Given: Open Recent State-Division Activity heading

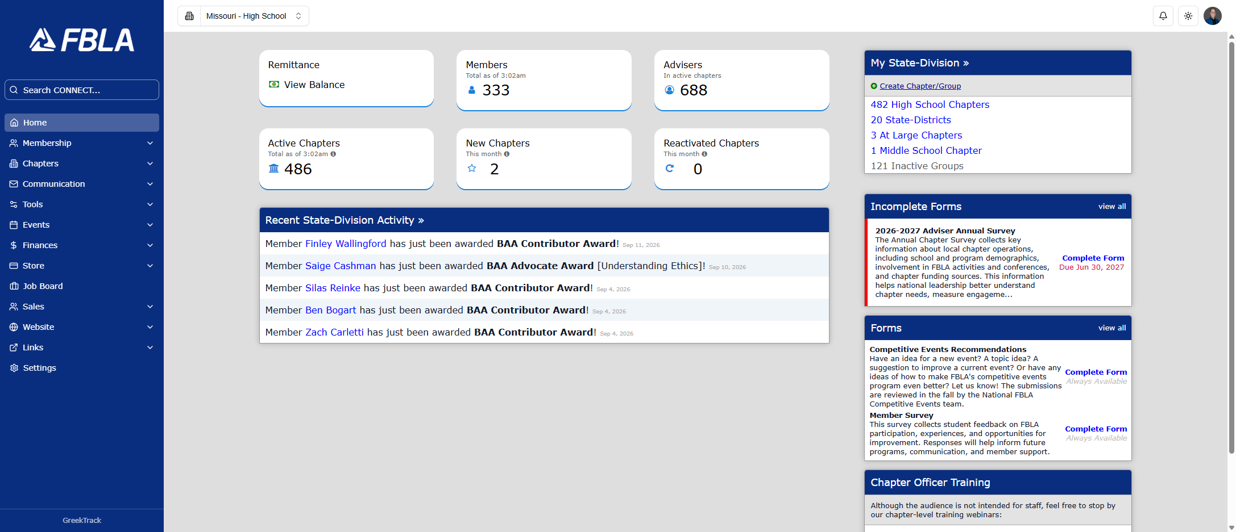Looking at the screenshot, I should point(345,220).
